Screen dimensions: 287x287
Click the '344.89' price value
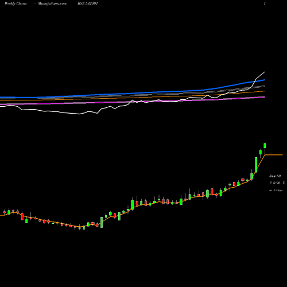pos(275,176)
